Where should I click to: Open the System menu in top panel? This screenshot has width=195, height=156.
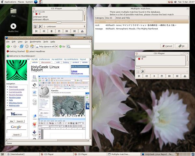(29, 2)
